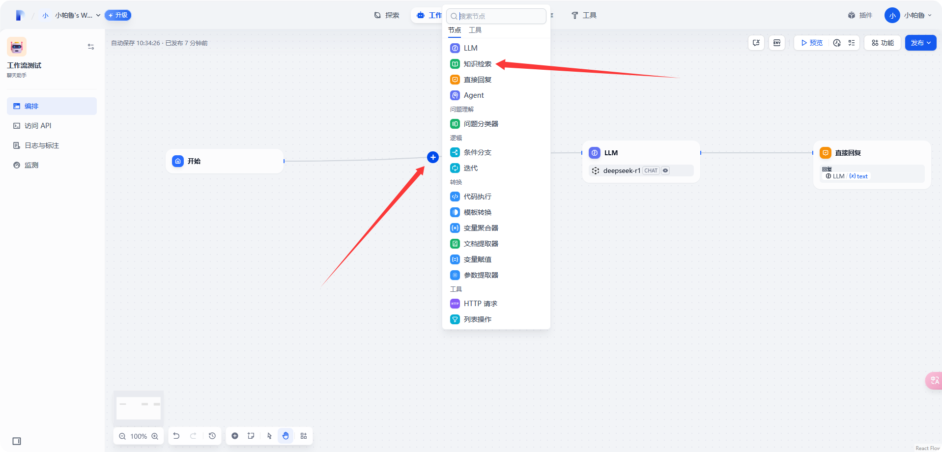Image resolution: width=942 pixels, height=452 pixels.
Task: Toggle hand pan mode
Action: [x=285, y=436]
